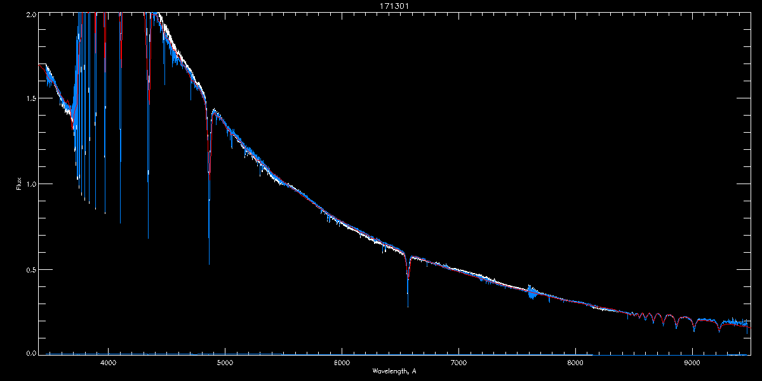Screen dimensions: 762x381
Task: Click the plot title 171301
Action: point(394,6)
